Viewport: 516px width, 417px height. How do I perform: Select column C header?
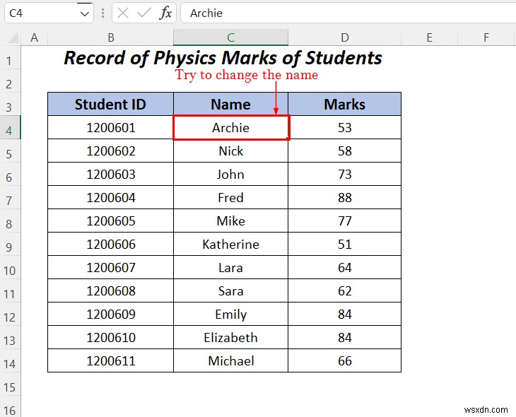coord(230,37)
